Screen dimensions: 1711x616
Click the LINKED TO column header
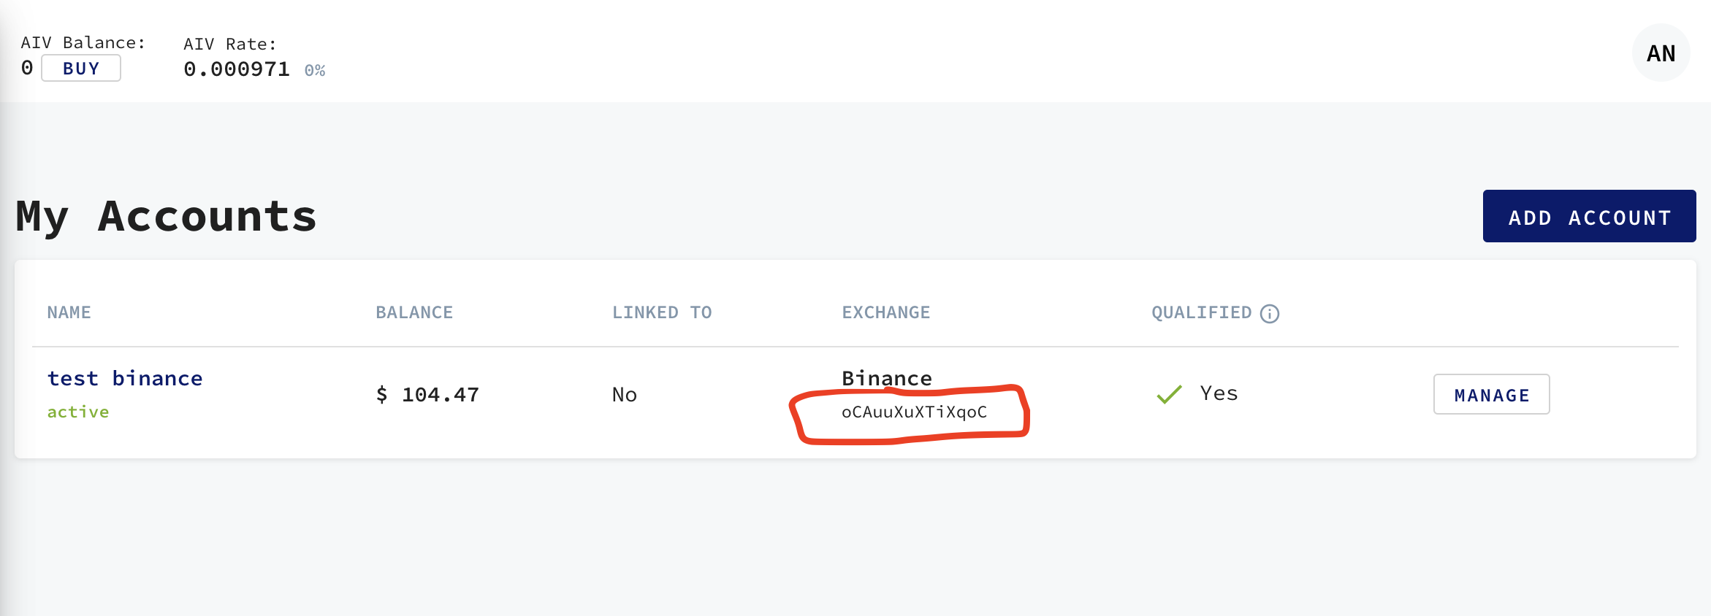click(x=662, y=312)
